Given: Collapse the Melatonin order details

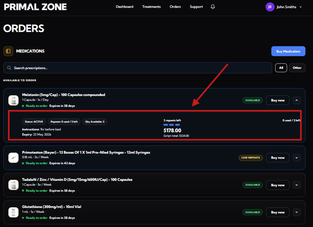Looking at the screenshot, I should pyautogui.click(x=297, y=100).
